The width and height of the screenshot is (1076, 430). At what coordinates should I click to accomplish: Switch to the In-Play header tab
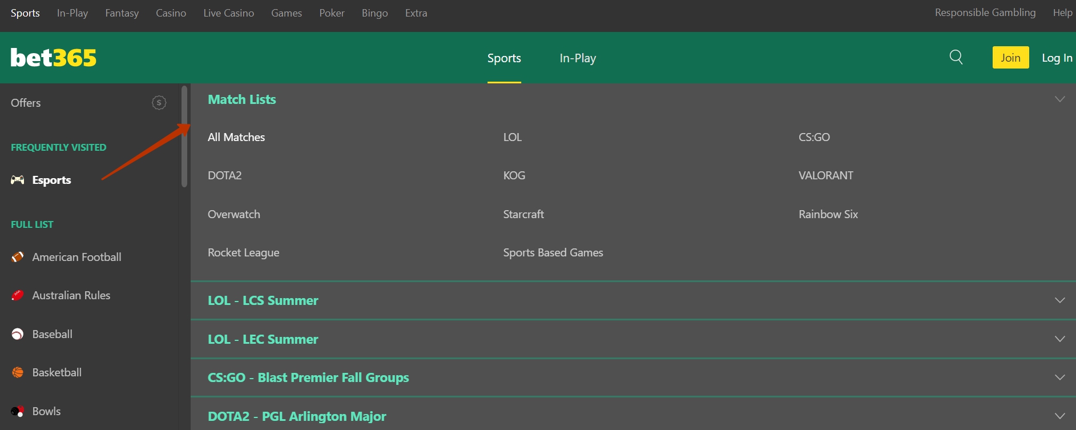(x=578, y=58)
